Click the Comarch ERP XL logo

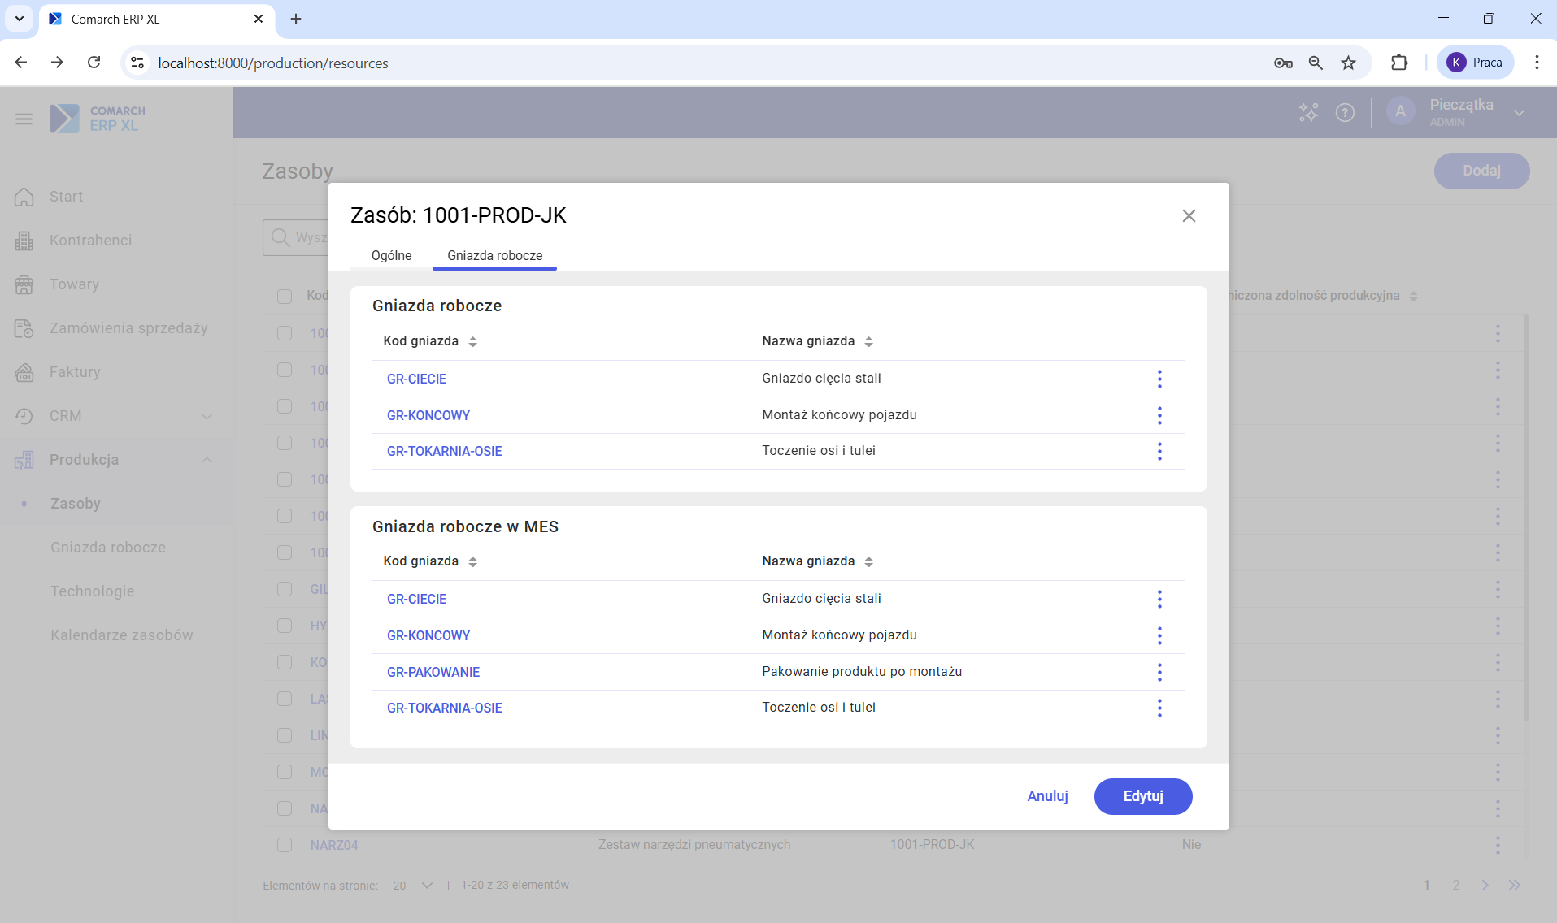pyautogui.click(x=98, y=119)
